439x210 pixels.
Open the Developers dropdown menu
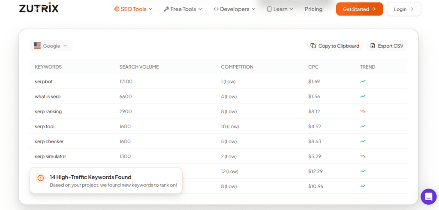coord(235,9)
